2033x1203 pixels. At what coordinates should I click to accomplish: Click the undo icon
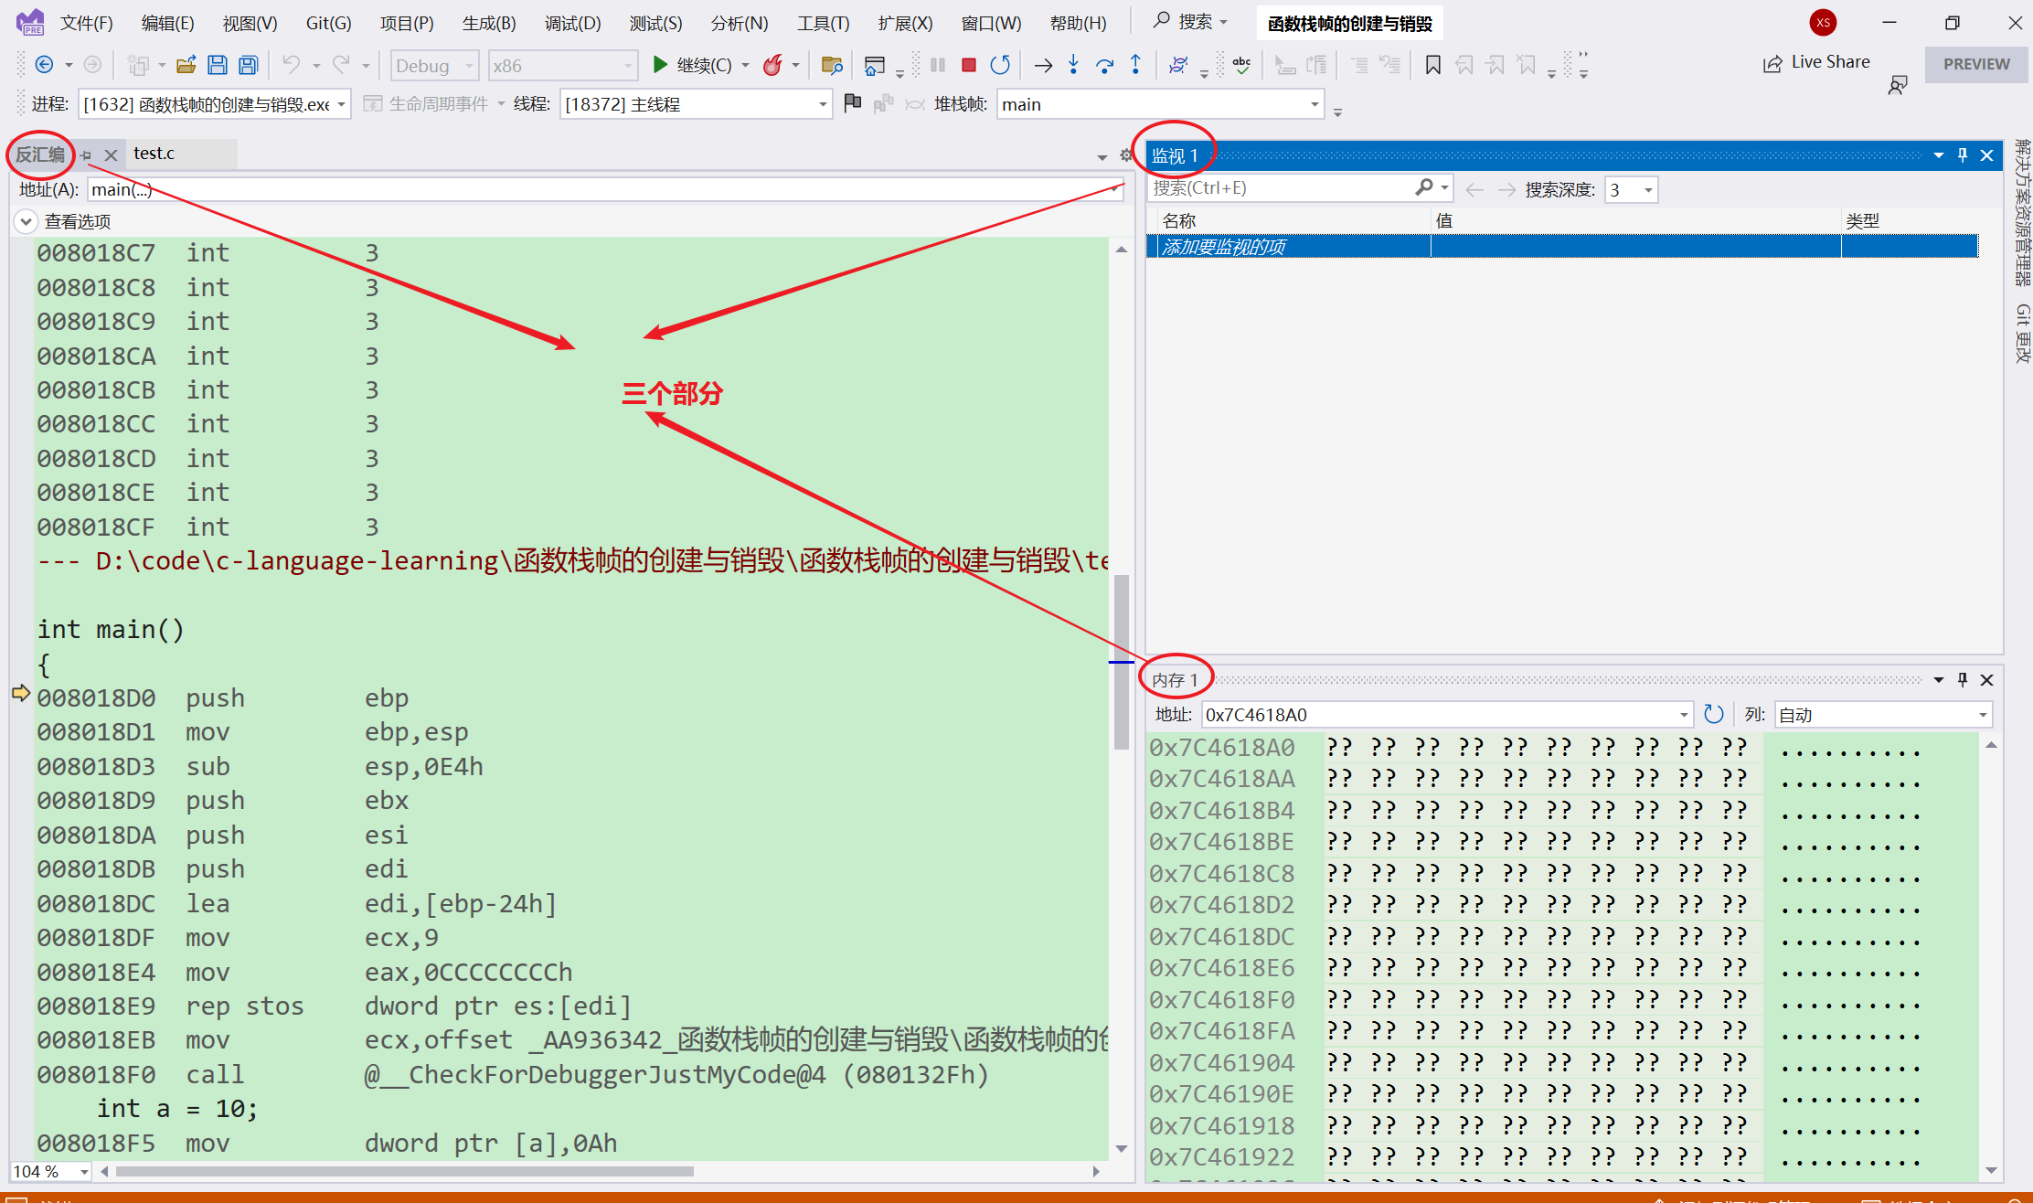click(x=291, y=65)
